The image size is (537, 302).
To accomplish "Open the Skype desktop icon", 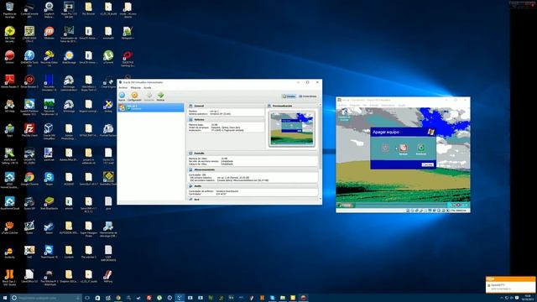I will pos(49,179).
